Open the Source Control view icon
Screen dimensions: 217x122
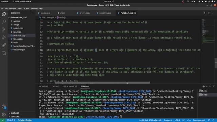tap(4, 29)
